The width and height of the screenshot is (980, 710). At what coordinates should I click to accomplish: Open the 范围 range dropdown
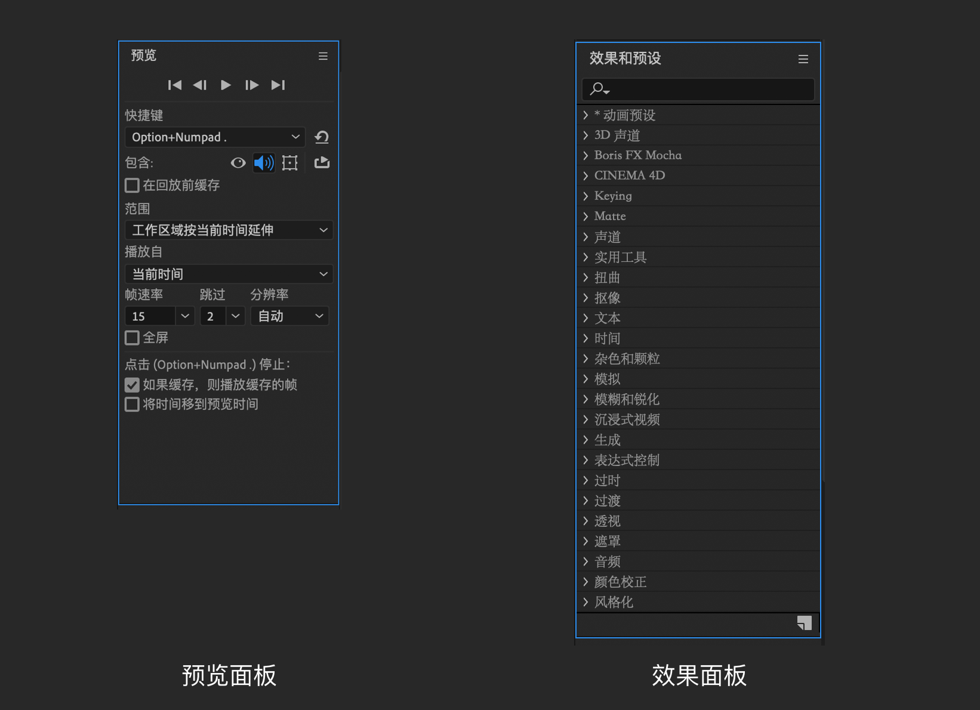[229, 230]
